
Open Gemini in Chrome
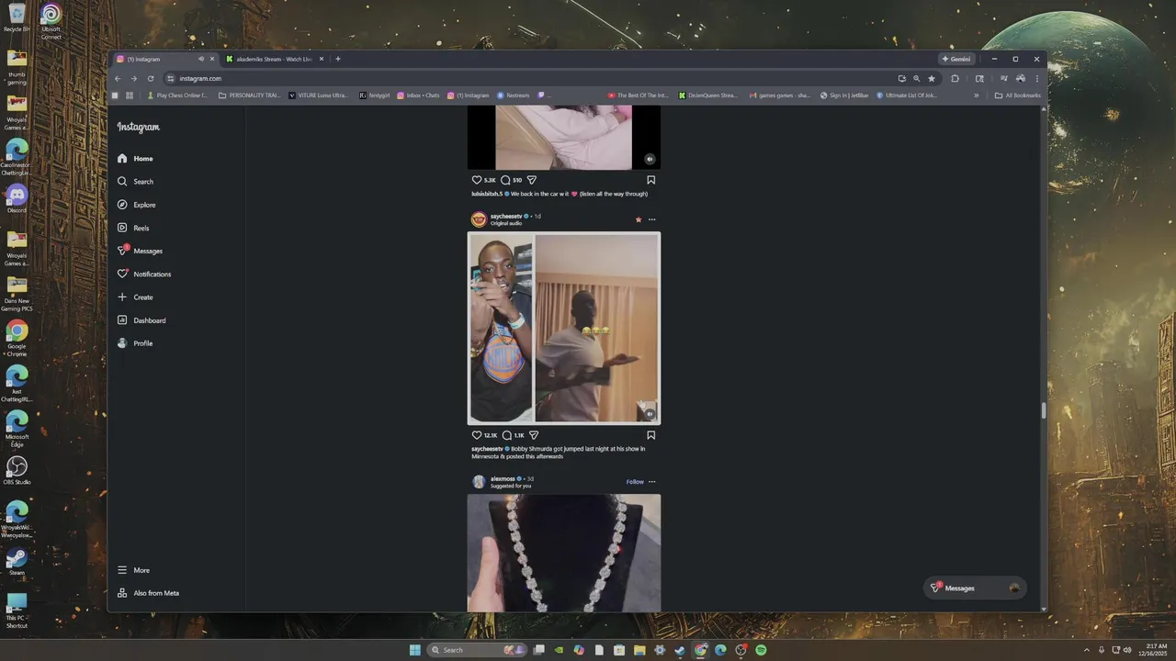956,59
